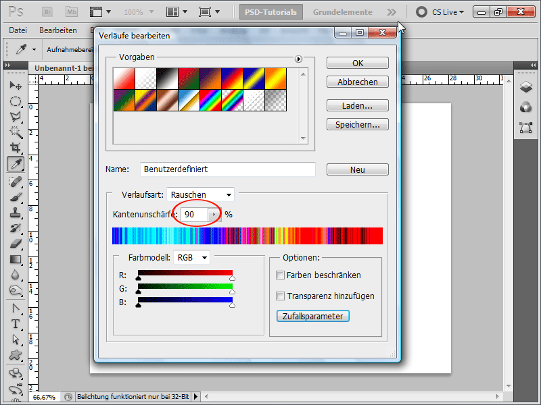Show more workspaces chevron
The width and height of the screenshot is (541, 405).
pos(392,12)
